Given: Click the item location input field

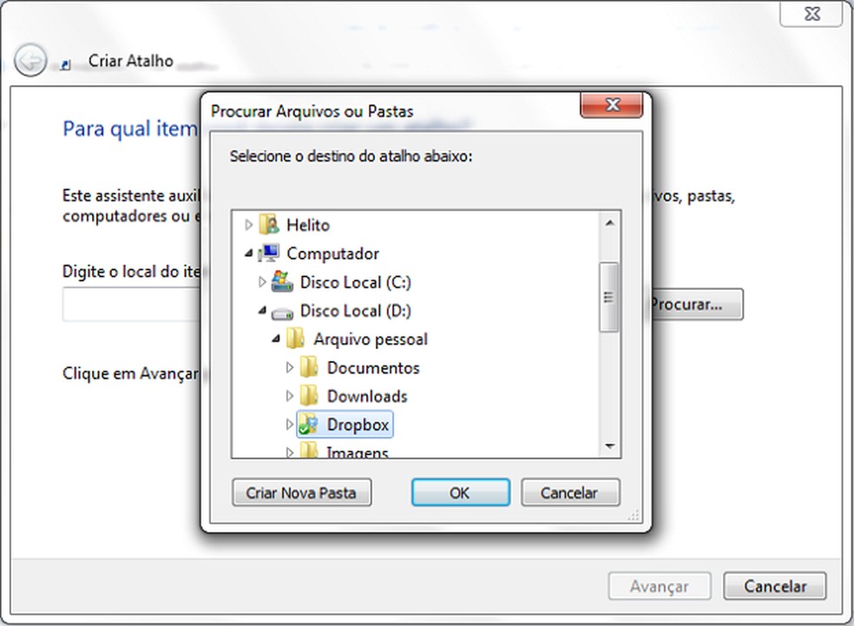Looking at the screenshot, I should [x=132, y=305].
